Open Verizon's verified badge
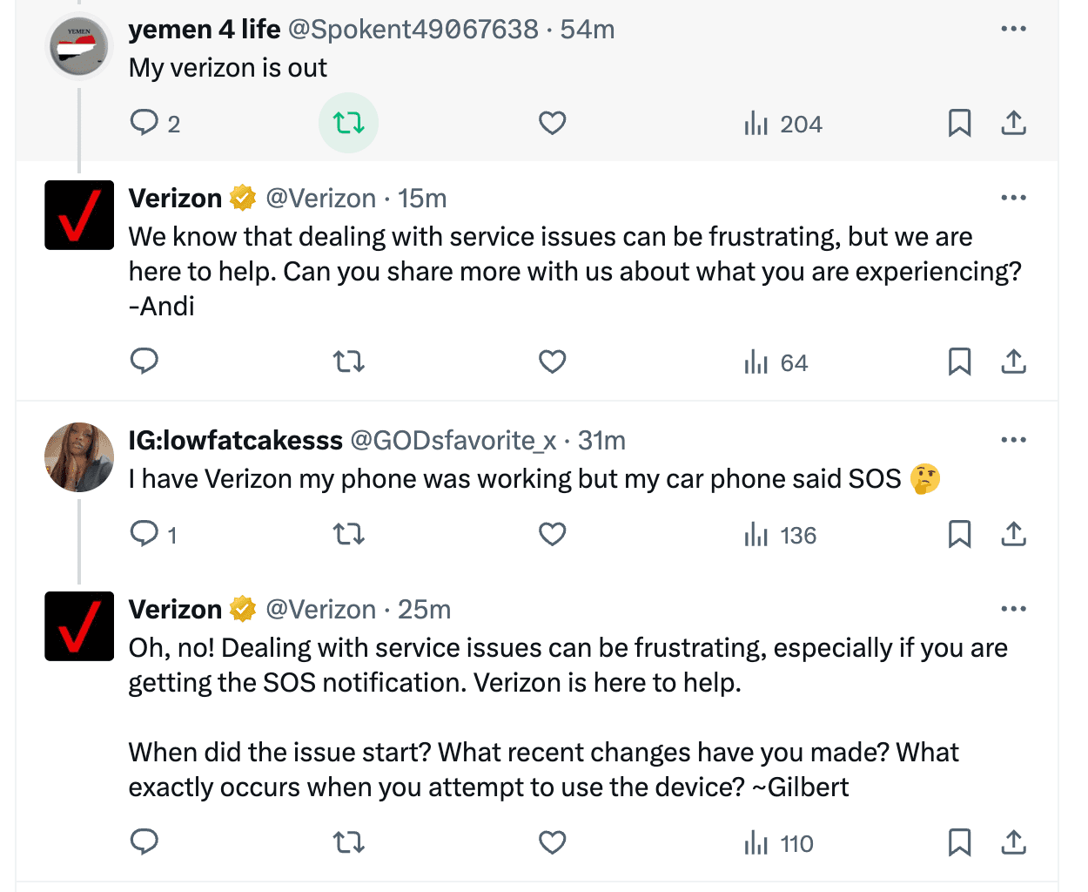 (242, 198)
